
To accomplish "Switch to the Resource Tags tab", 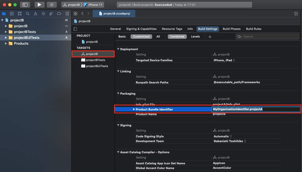I will click(x=172, y=29).
